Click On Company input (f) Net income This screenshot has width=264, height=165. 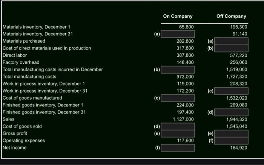[178, 148]
